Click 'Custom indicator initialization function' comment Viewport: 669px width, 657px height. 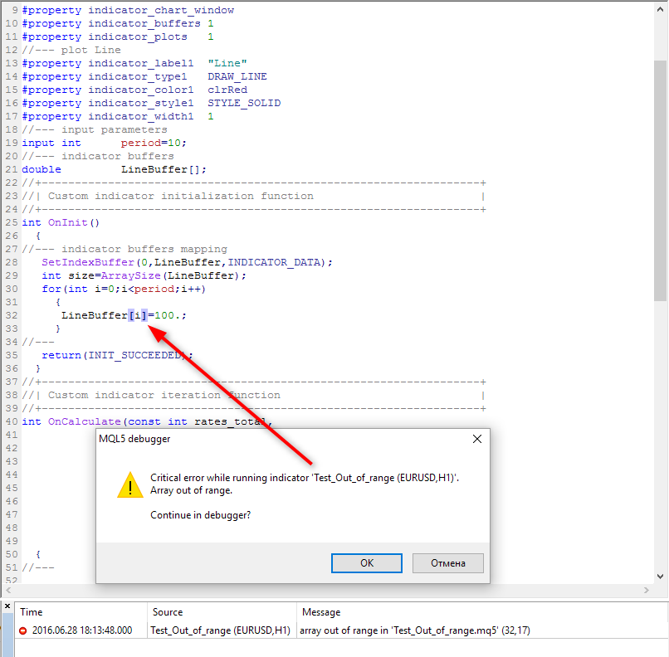[x=180, y=196]
